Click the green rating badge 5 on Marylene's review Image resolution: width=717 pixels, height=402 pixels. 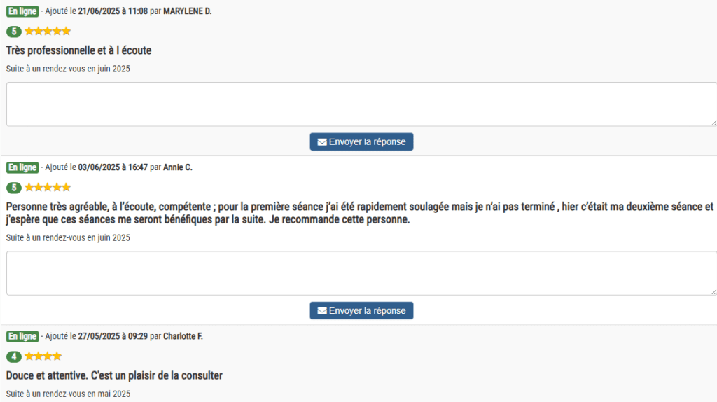tap(14, 32)
